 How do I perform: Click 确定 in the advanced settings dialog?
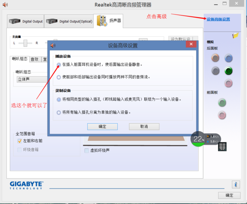[102, 126]
